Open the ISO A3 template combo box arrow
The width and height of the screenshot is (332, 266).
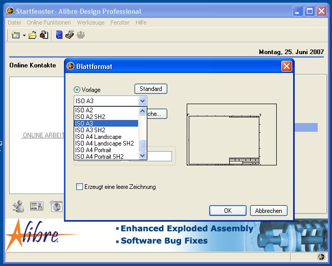[x=143, y=101]
